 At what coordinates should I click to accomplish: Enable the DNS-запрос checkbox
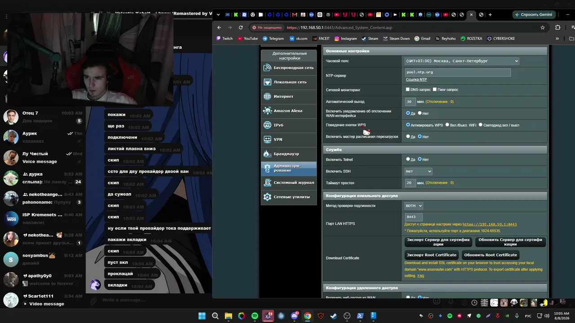pos(408,90)
